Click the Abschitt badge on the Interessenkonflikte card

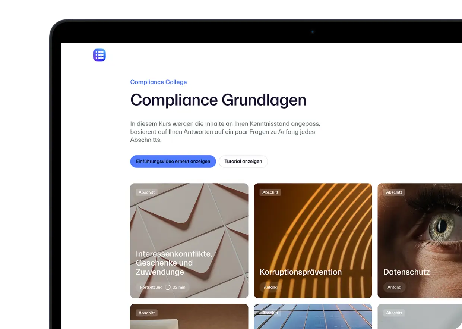146,192
